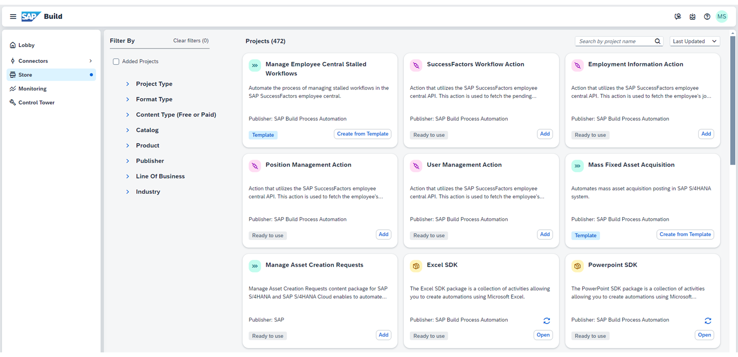Click Manage Employee Central Stalled Workflows icon

[255, 65]
